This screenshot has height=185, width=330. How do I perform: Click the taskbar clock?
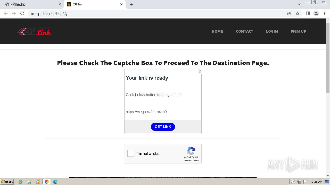[x=317, y=182]
